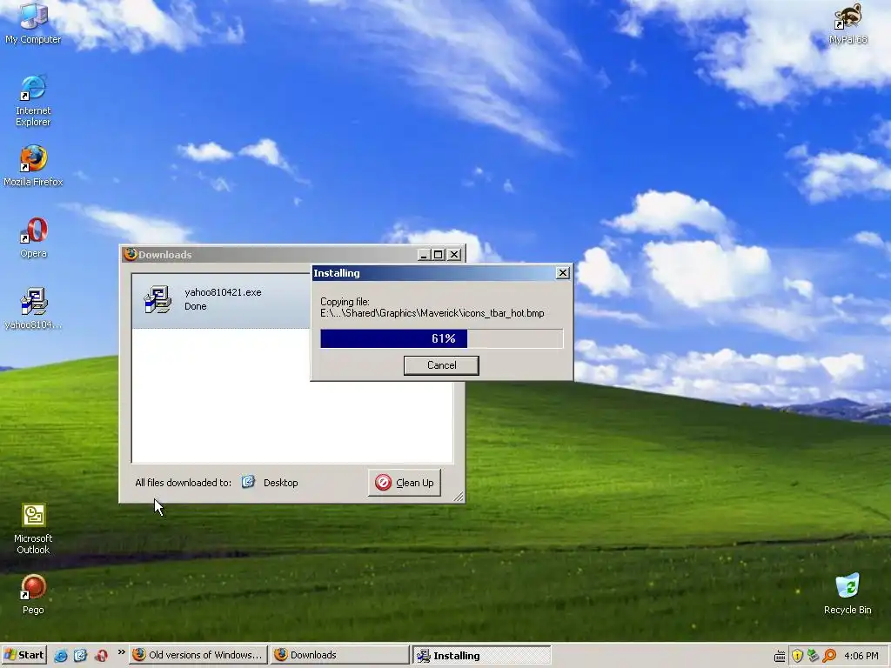
Task: Cancel the installation in the Installing dialog
Action: click(x=441, y=365)
